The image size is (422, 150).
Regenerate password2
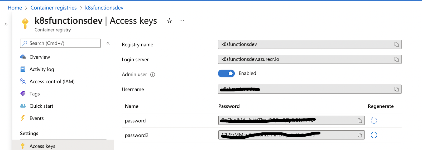[374, 135]
